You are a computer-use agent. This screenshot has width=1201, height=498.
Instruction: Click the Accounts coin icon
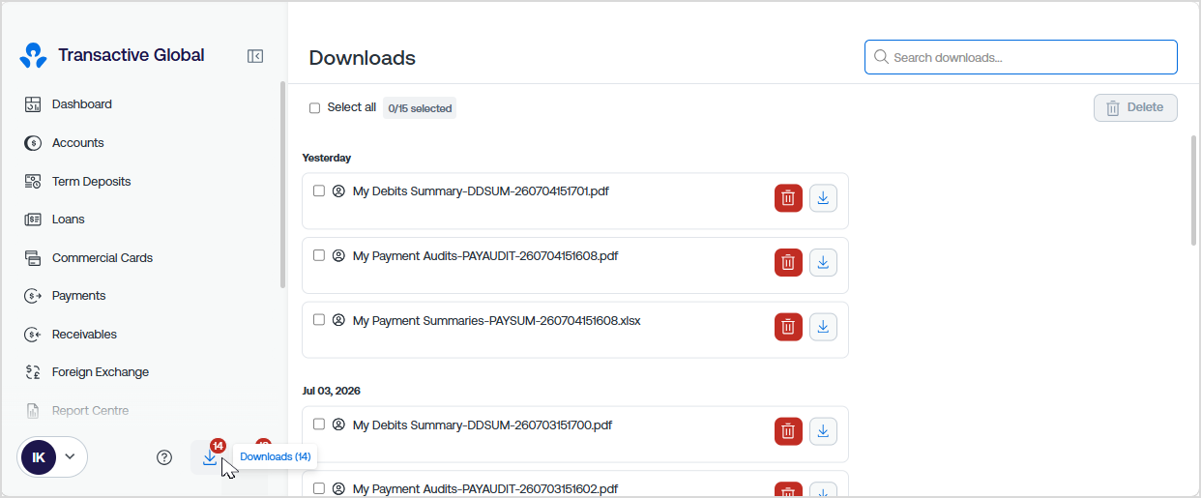pos(33,143)
